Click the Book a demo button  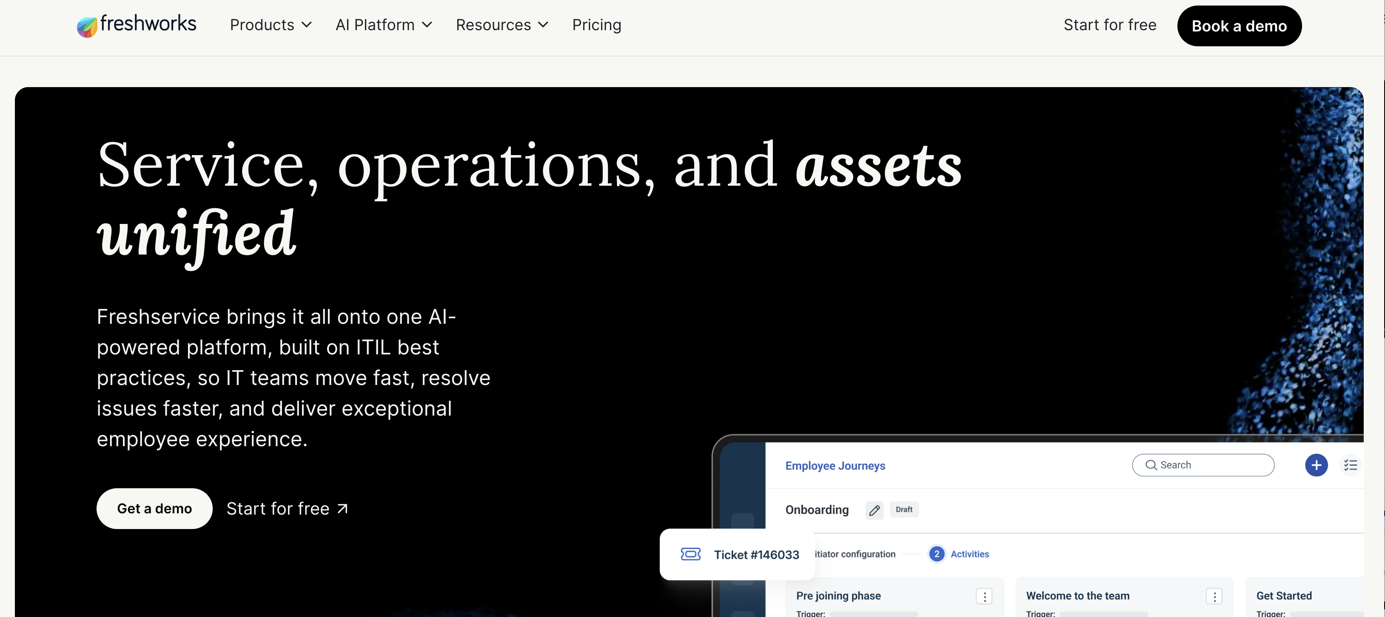click(x=1239, y=26)
